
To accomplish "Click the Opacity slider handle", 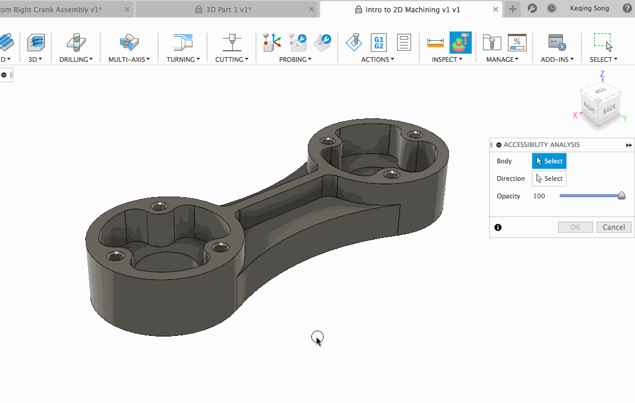I will (x=622, y=196).
